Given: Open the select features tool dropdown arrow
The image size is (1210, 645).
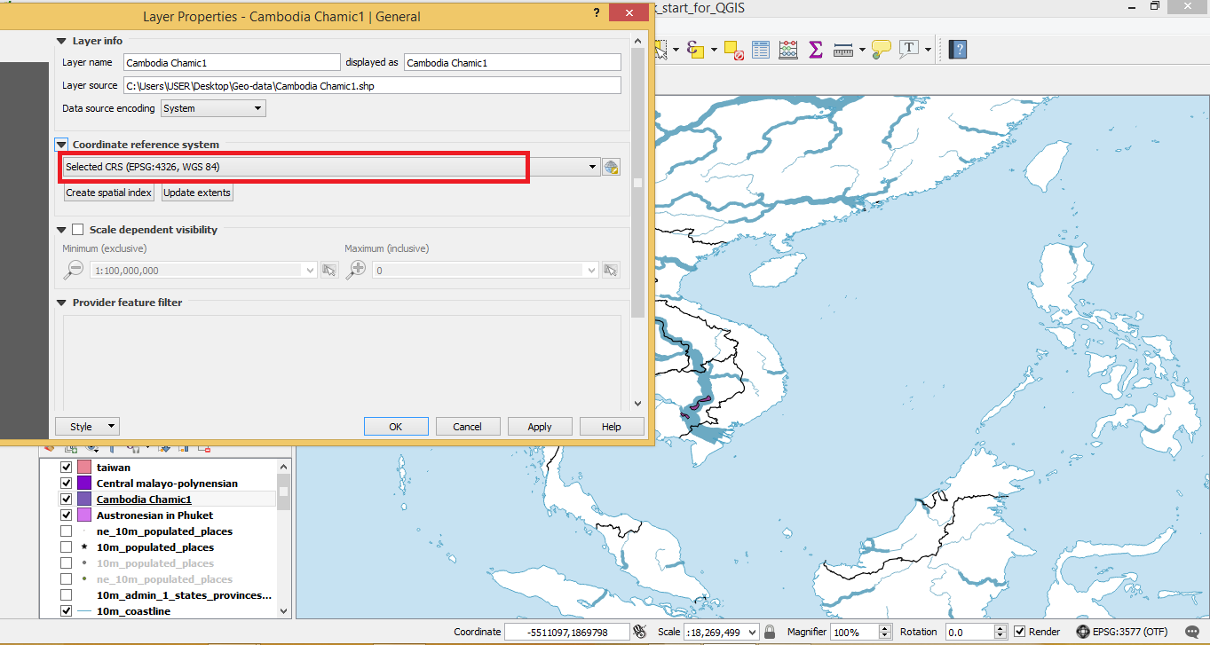Looking at the screenshot, I should [x=676, y=50].
